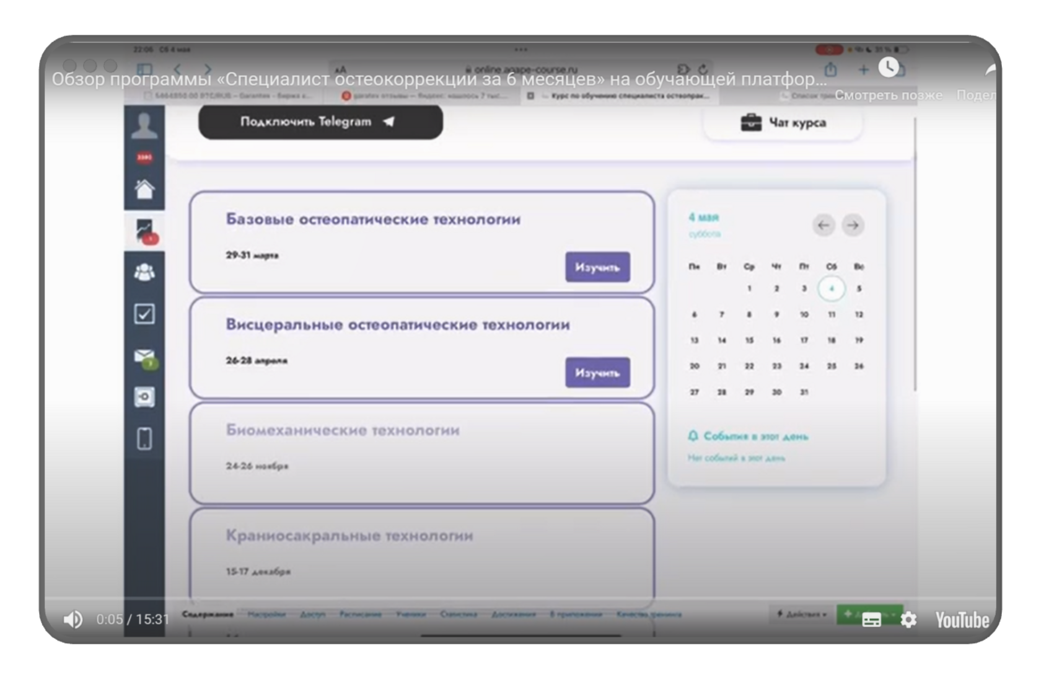The width and height of the screenshot is (1041, 679).
Task: Switch to the Ученики tab
Action: coord(411,614)
